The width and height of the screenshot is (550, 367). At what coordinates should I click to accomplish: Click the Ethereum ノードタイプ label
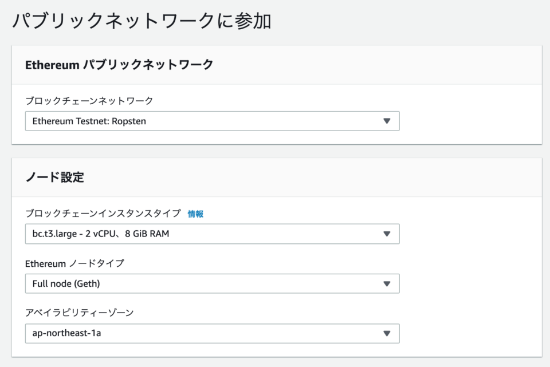coord(74,263)
